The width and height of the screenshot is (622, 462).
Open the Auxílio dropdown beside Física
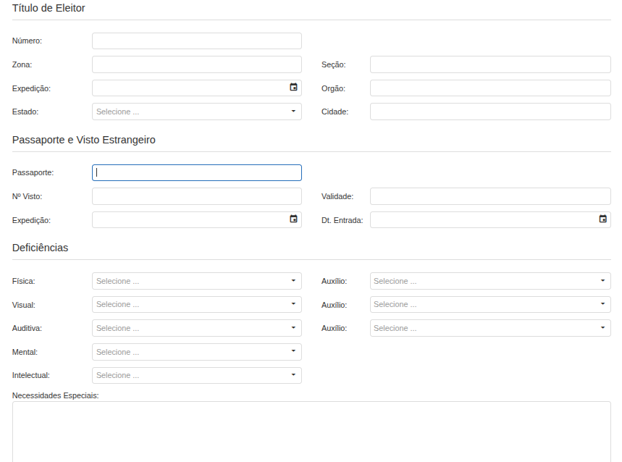pos(489,281)
